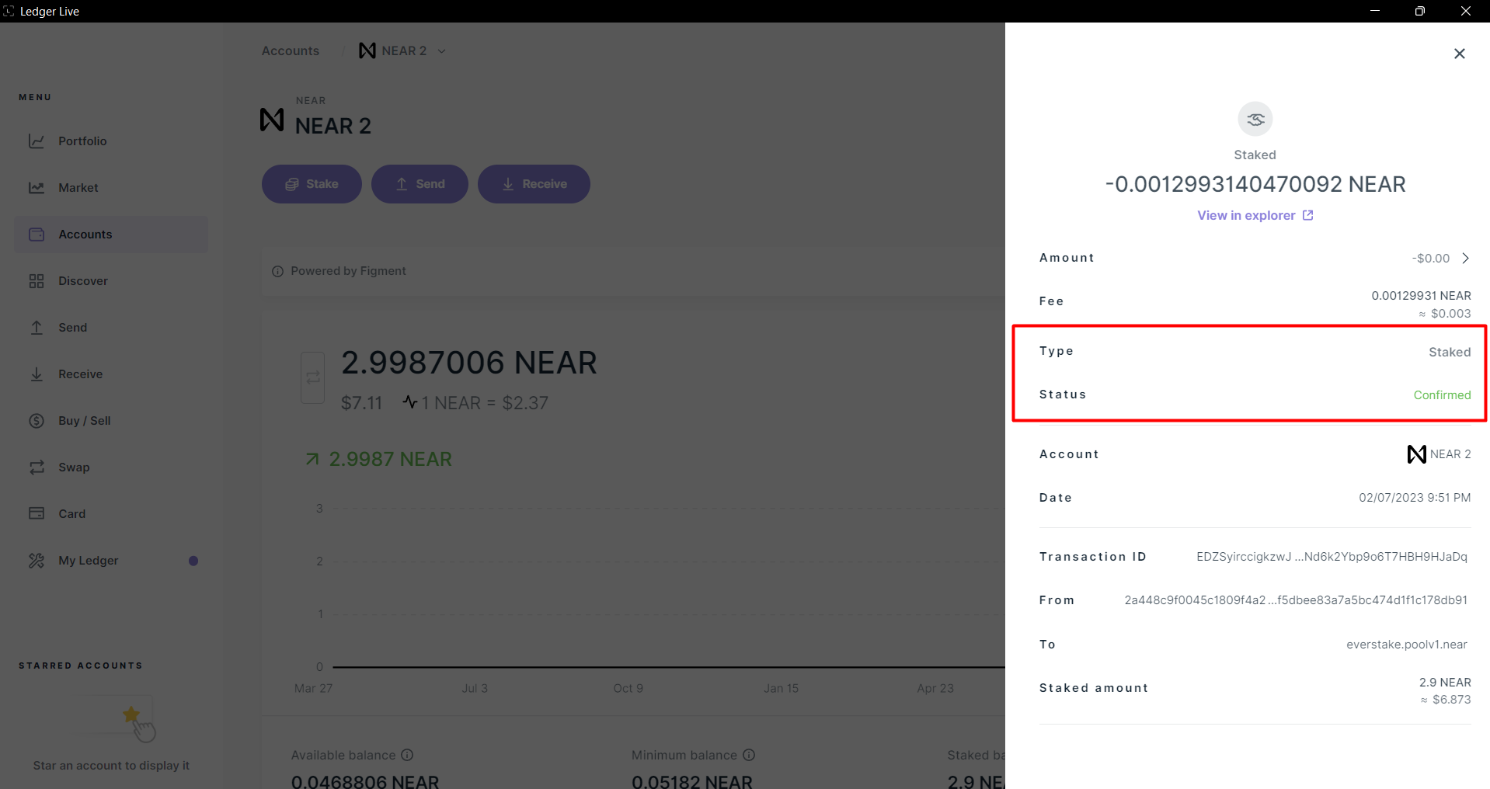Click the My Ledger tools icon
The height and width of the screenshot is (789, 1490).
click(x=37, y=560)
